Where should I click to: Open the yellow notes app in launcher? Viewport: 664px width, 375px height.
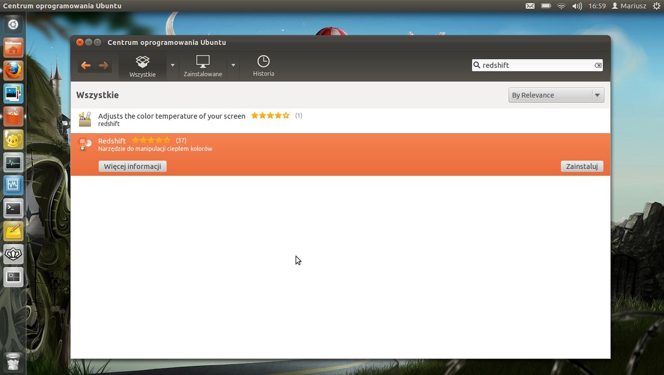click(13, 231)
